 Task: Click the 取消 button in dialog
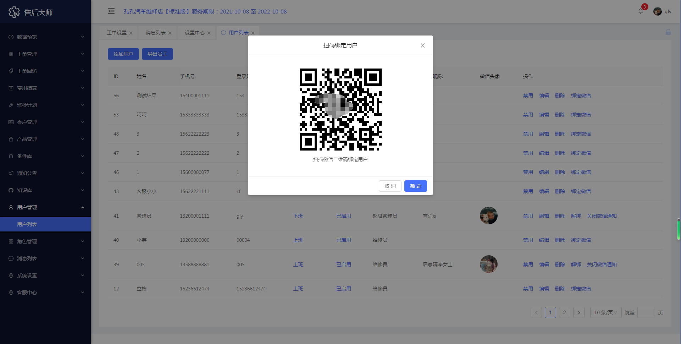(390, 186)
